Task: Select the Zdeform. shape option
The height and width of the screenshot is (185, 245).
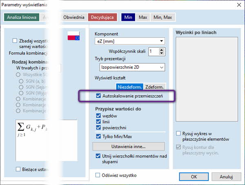Action: (x=154, y=87)
